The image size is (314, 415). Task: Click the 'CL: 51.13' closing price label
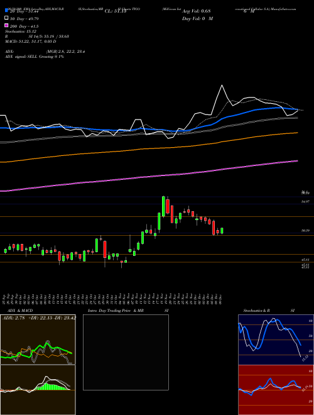[x=116, y=11]
